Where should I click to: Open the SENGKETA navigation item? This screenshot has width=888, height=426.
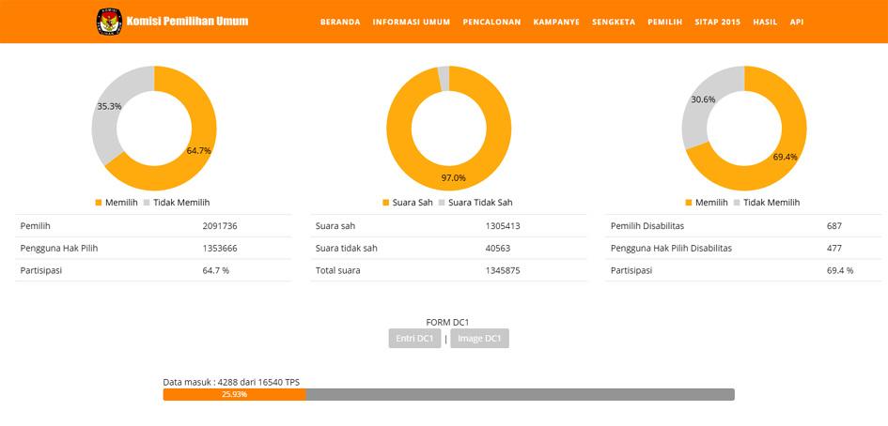point(614,22)
